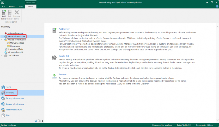Click the navigation pane overflow chevron

coord(42,121)
